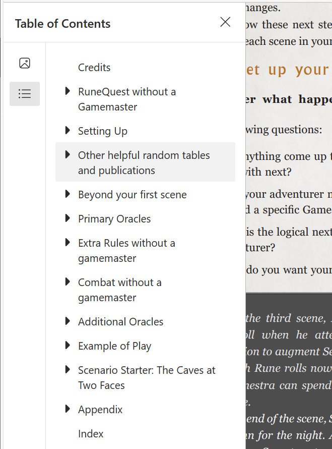Open the Credits section
The width and height of the screenshot is (332, 449).
94,68
